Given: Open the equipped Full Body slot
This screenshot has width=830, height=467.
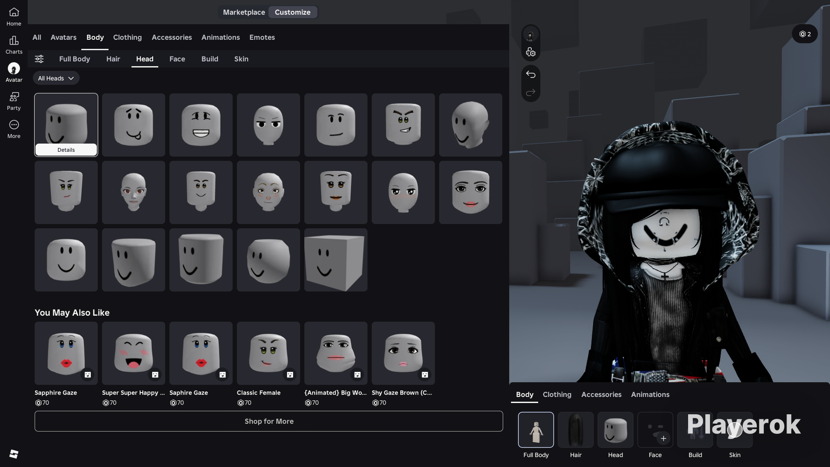Looking at the screenshot, I should (536, 430).
